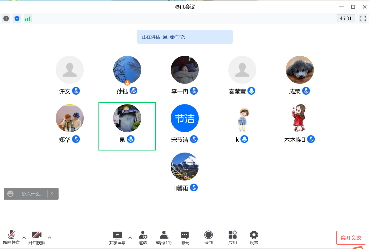Open the blue security shield icon
Viewport: 369px width, 249px height.
coord(17,19)
